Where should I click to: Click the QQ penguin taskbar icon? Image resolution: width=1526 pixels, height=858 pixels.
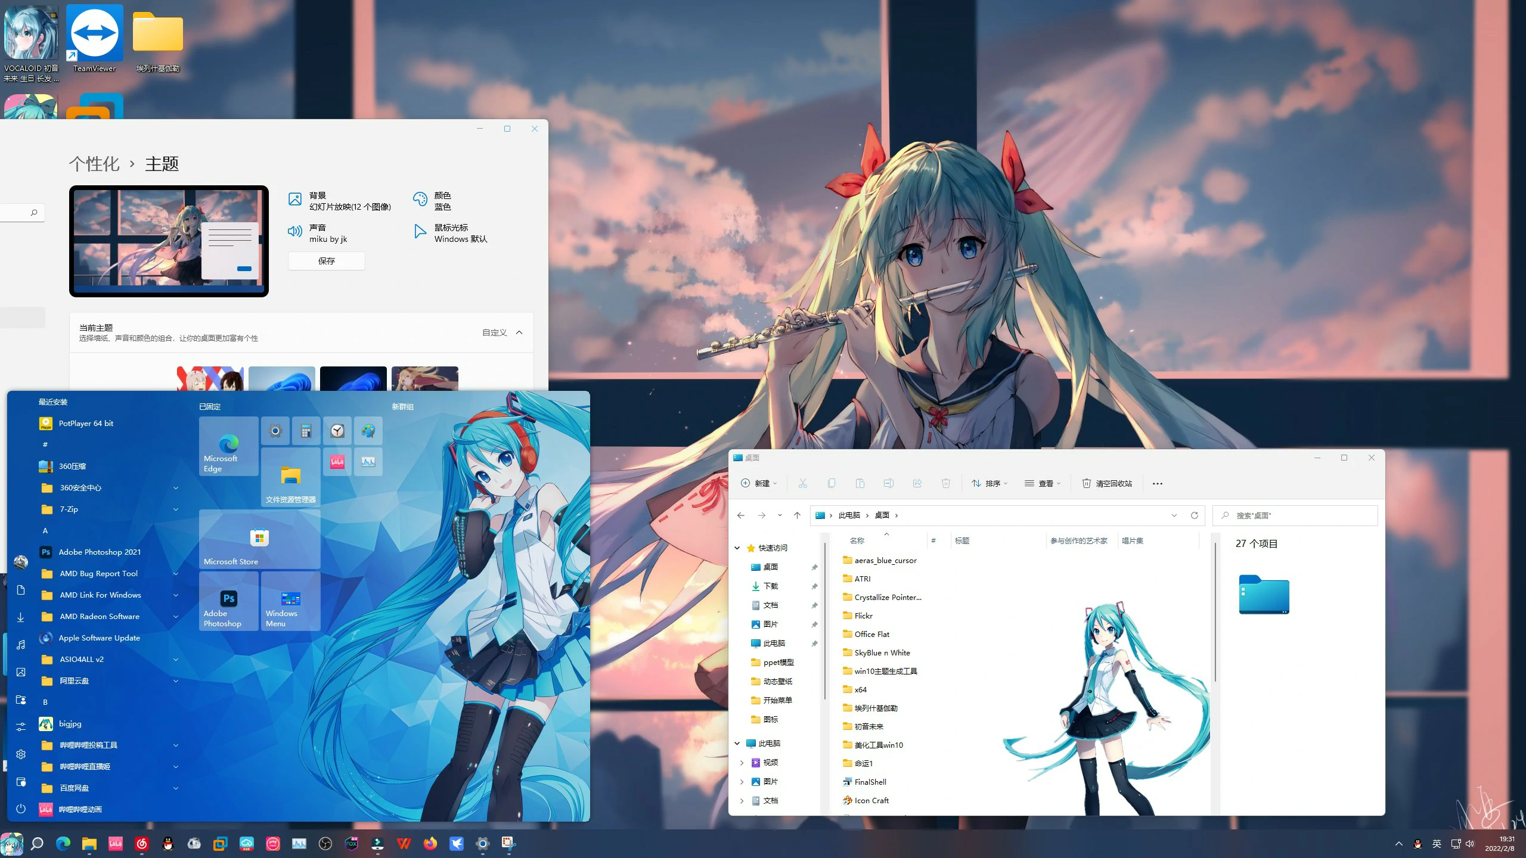[x=168, y=843]
